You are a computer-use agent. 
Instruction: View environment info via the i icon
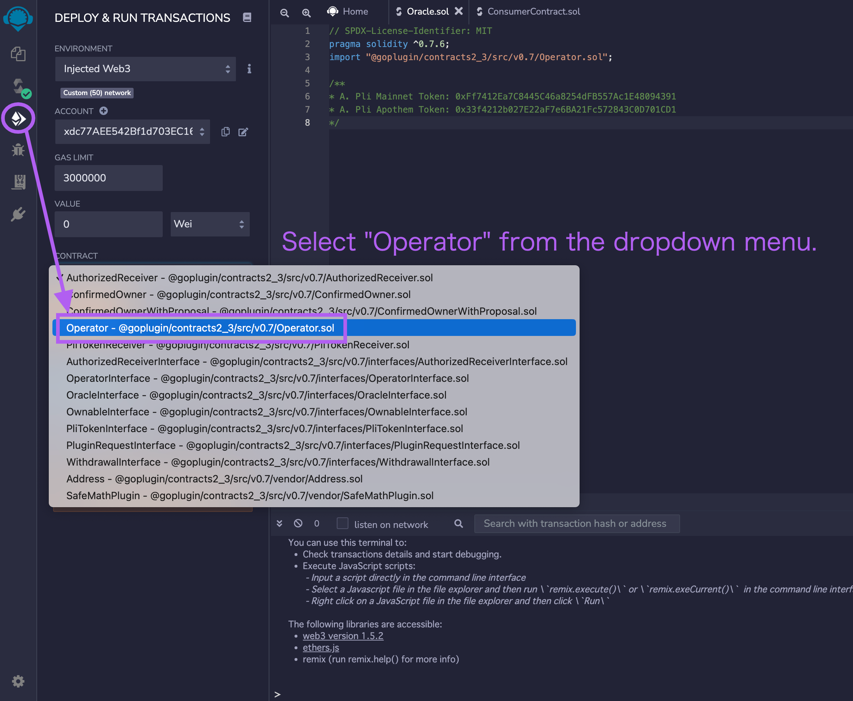click(x=249, y=69)
